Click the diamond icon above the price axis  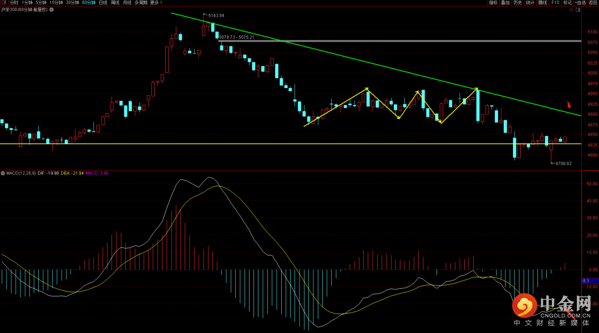(571, 10)
